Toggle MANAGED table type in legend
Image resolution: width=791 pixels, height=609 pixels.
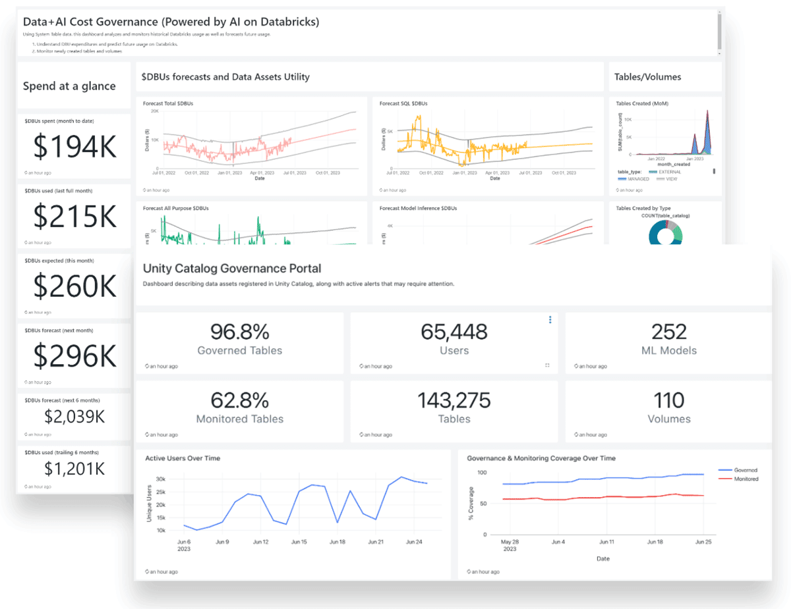pyautogui.click(x=633, y=178)
